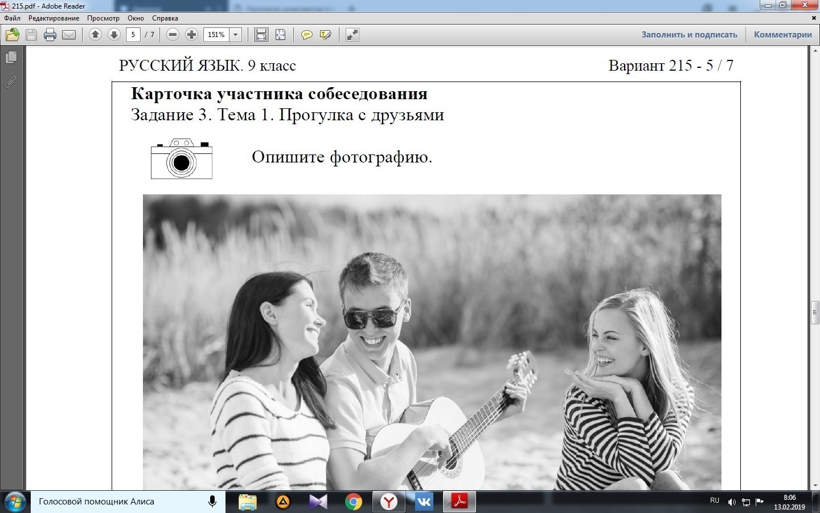The width and height of the screenshot is (820, 513).
Task: Add a sticky note comment
Action: [306, 35]
